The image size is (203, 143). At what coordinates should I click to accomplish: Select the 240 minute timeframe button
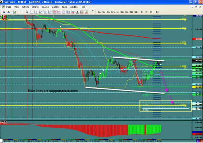pos(131,12)
